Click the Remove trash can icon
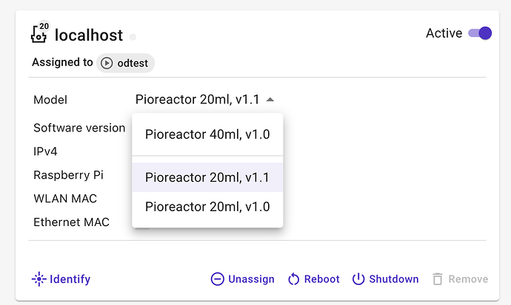Image resolution: width=511 pixels, height=305 pixels. tap(438, 279)
